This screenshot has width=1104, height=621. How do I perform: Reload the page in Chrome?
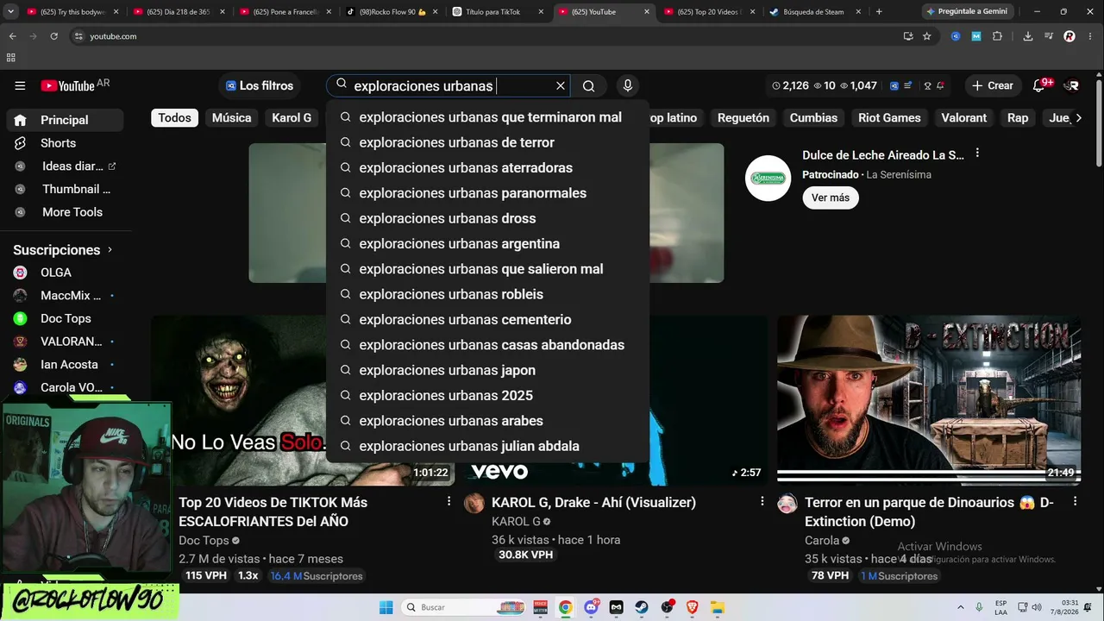(53, 36)
